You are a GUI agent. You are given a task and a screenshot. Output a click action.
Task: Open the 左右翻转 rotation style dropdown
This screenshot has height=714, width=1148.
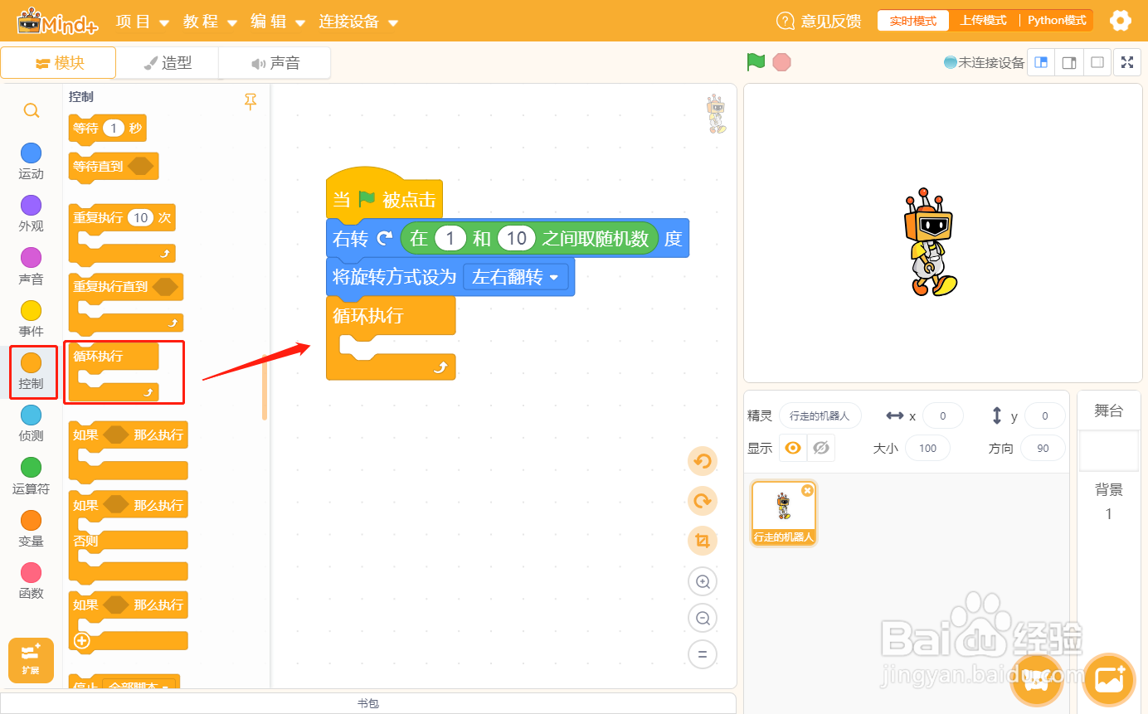coord(516,277)
